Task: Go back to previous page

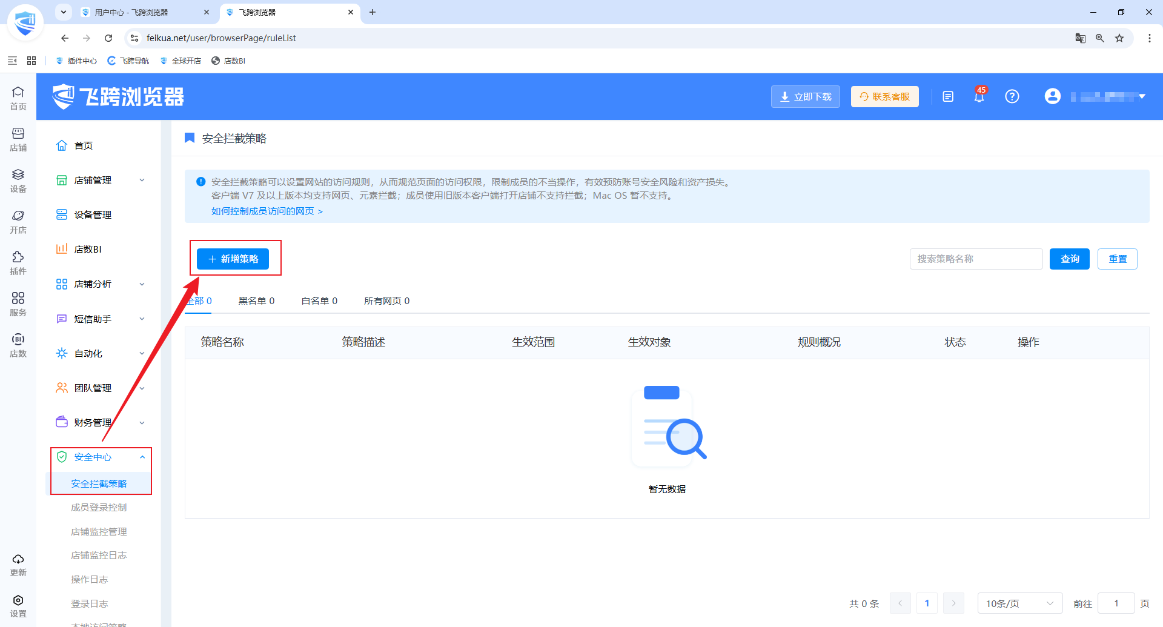Action: [x=65, y=38]
